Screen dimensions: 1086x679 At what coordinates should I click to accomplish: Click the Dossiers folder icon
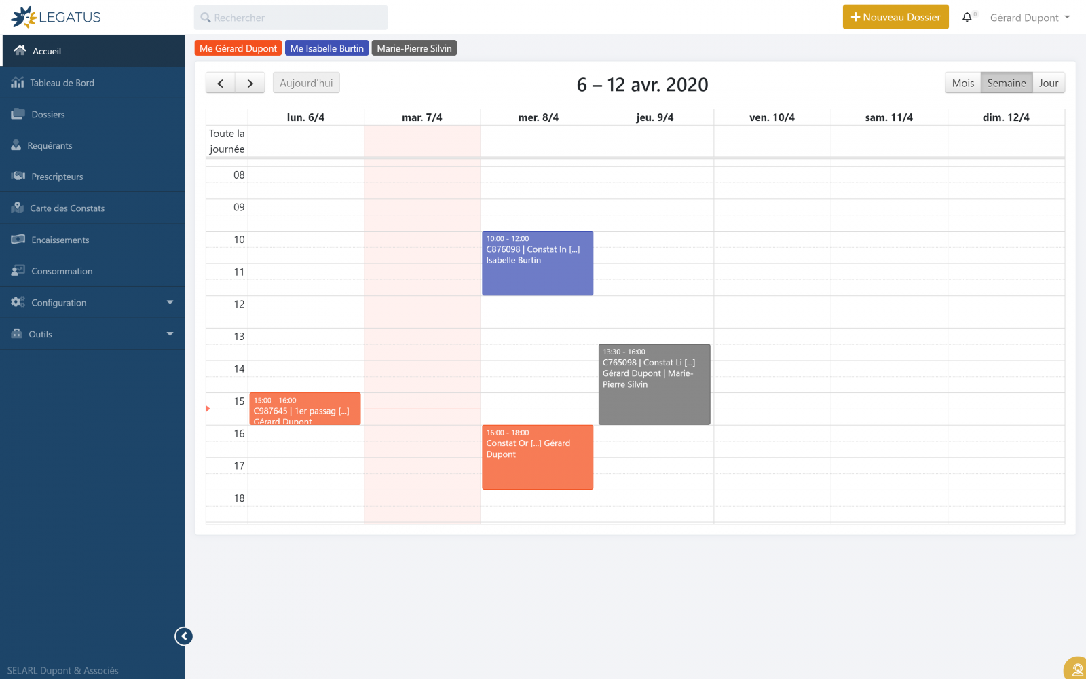click(x=18, y=114)
